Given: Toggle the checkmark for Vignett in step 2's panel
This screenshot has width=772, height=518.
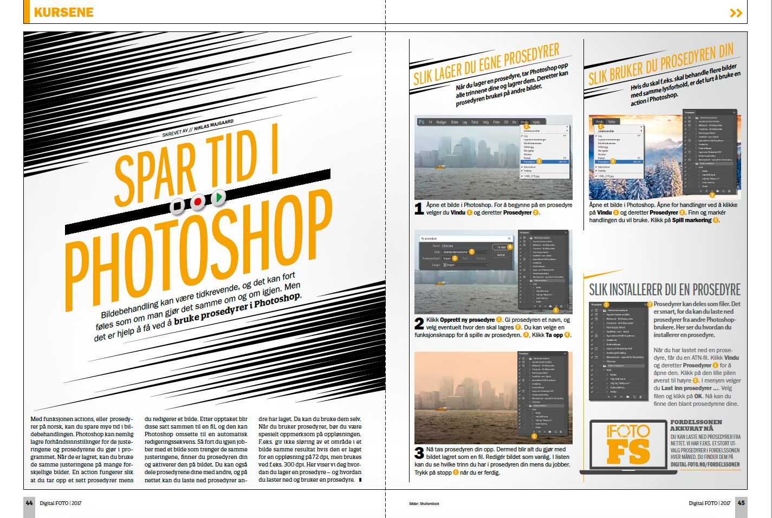Looking at the screenshot, I should [521, 242].
